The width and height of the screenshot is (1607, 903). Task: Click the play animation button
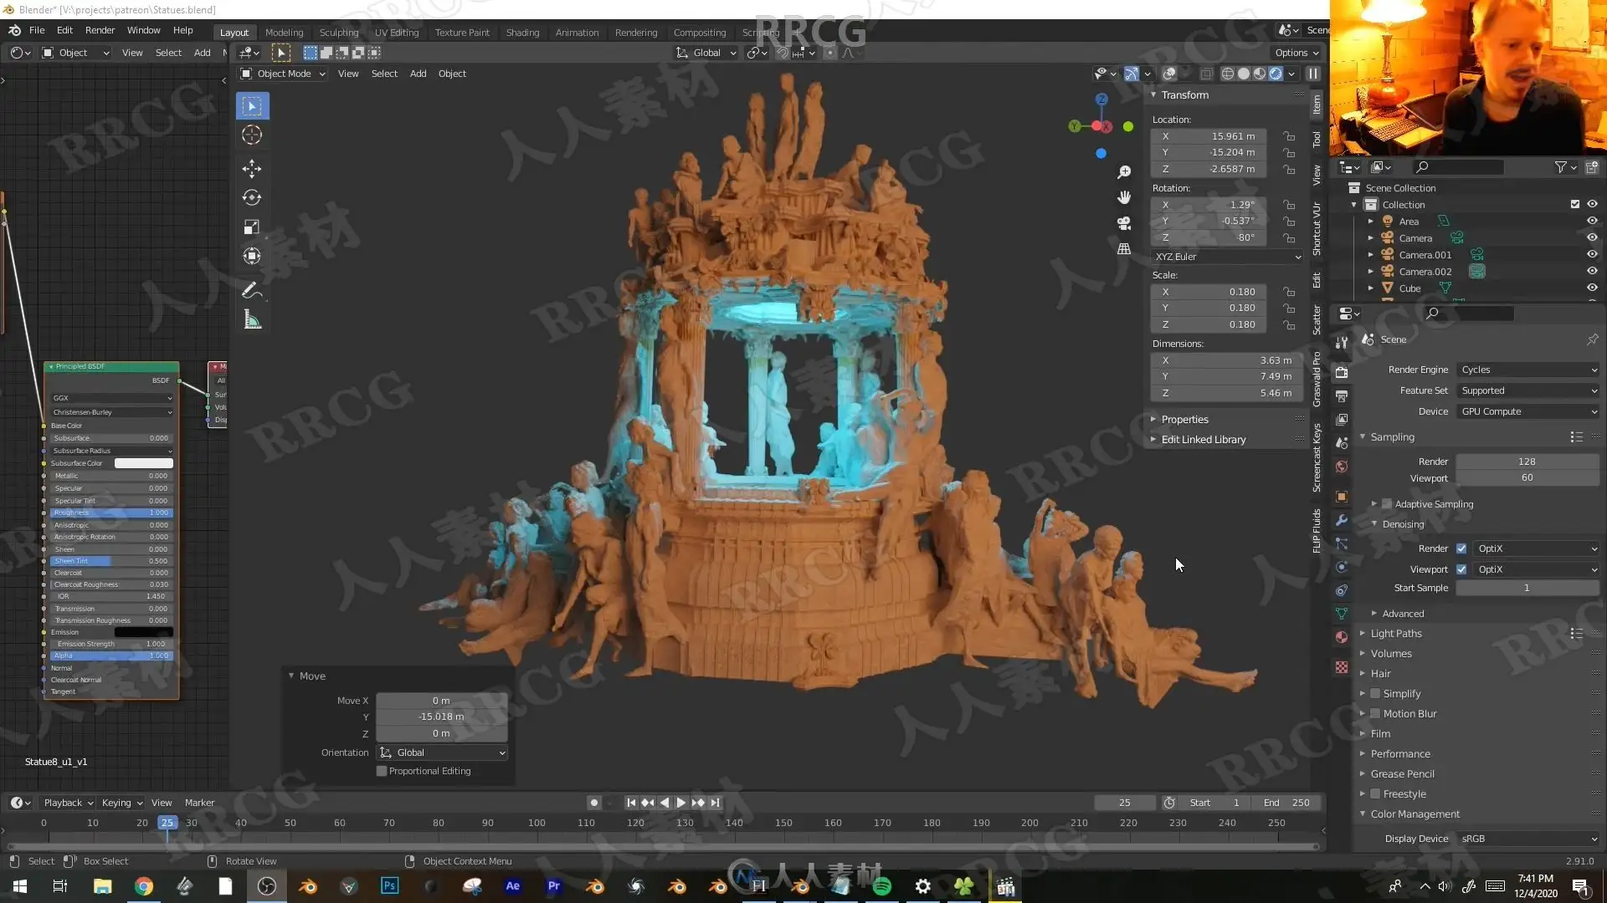[x=680, y=803]
